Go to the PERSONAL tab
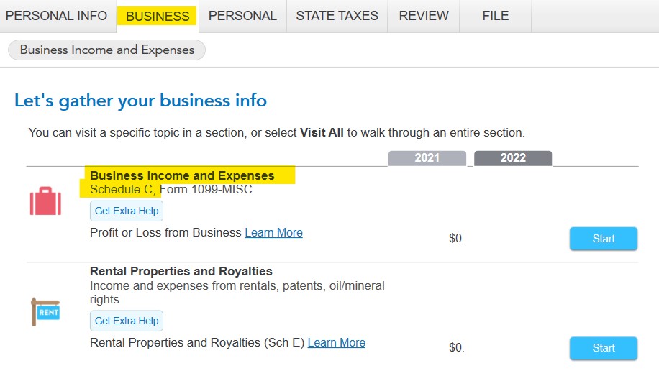659x371 pixels. [242, 16]
